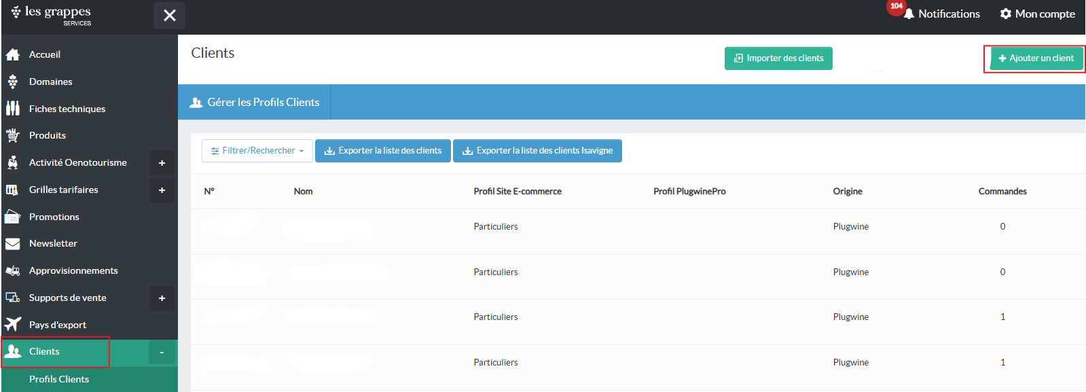Click the Accueil home icon
The width and height of the screenshot is (1086, 392).
13,54
